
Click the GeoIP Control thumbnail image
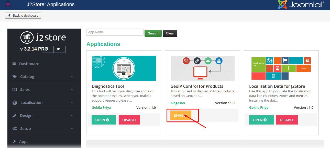[x=203, y=68]
